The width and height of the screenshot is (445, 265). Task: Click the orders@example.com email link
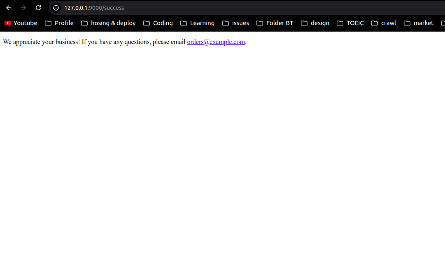[x=216, y=42]
